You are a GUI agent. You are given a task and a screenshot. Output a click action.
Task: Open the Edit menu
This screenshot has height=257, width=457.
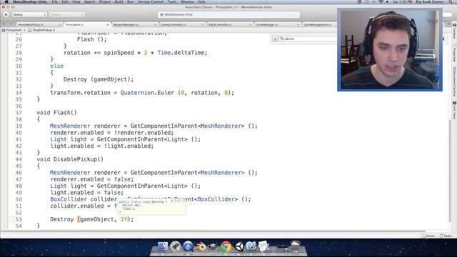coord(65,1)
